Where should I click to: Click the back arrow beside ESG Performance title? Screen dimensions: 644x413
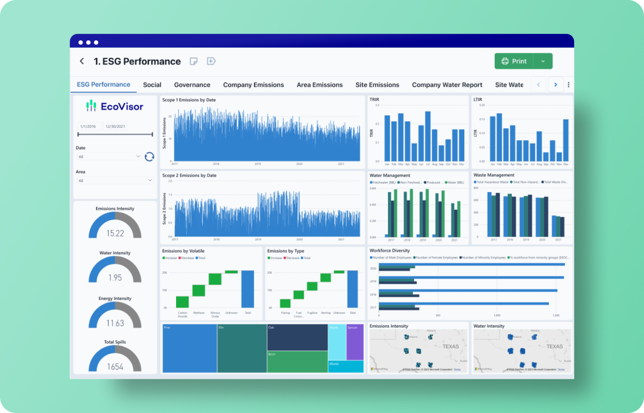[x=82, y=61]
